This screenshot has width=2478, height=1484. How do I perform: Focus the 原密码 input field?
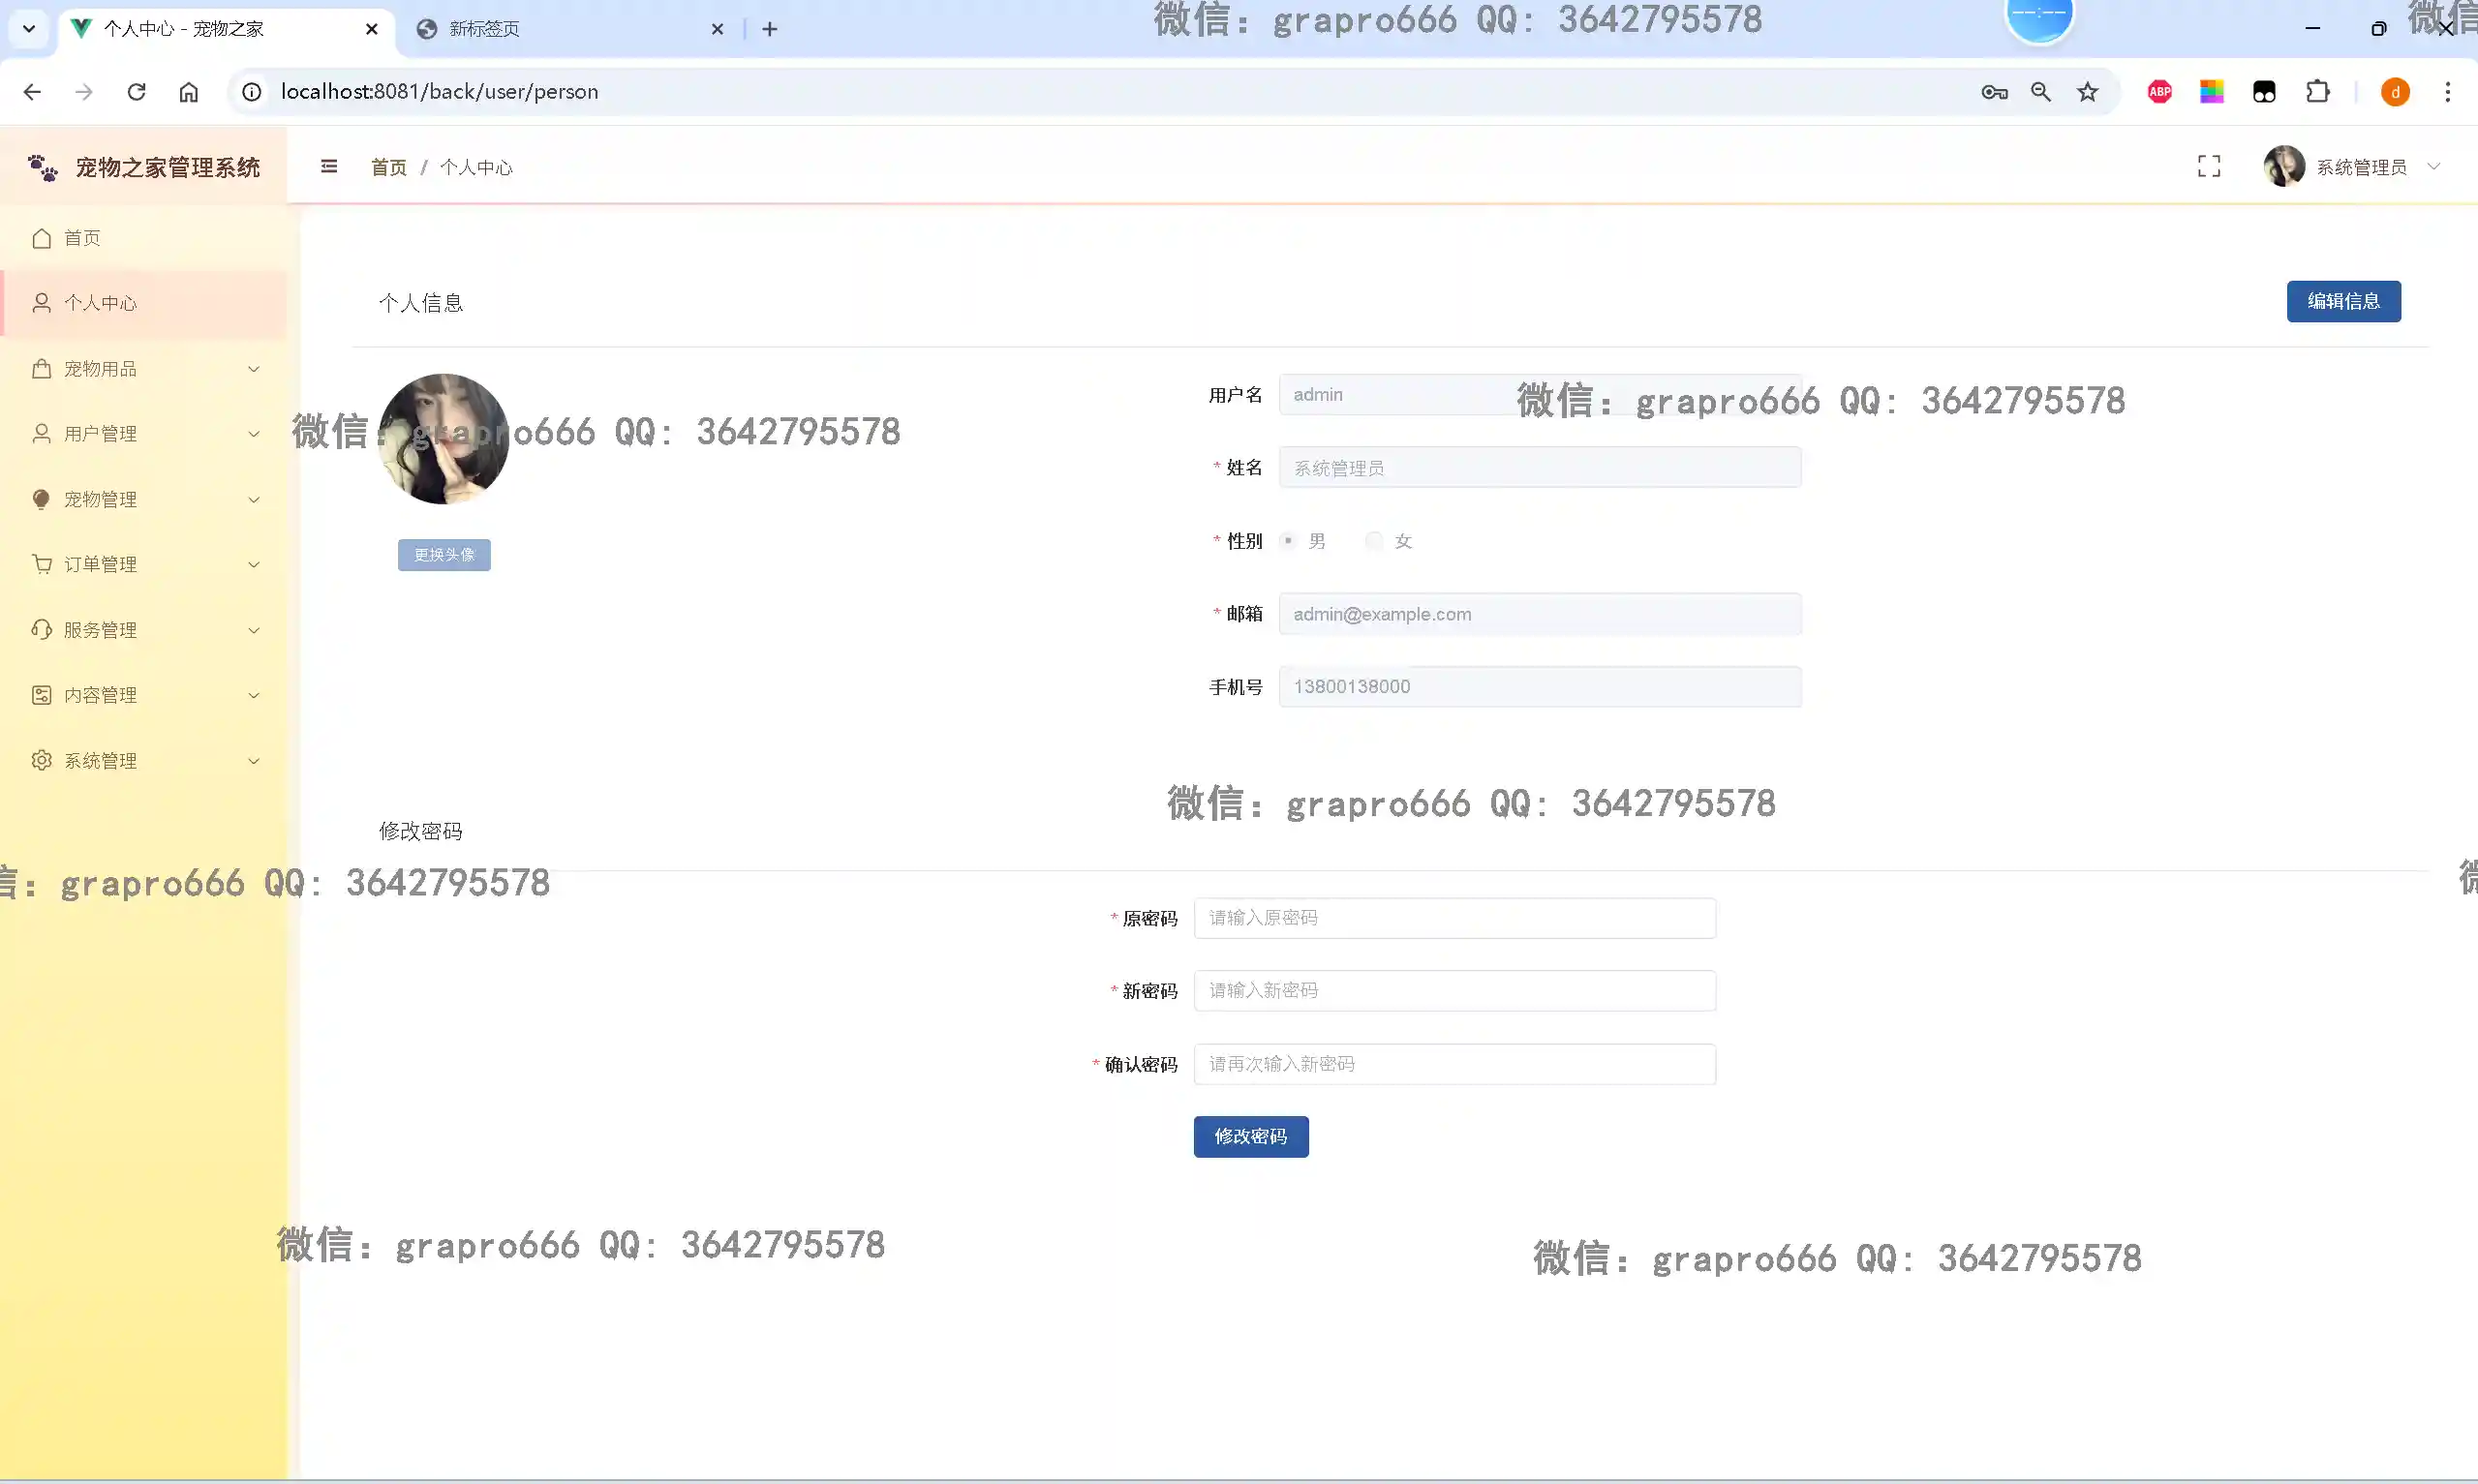click(1454, 918)
